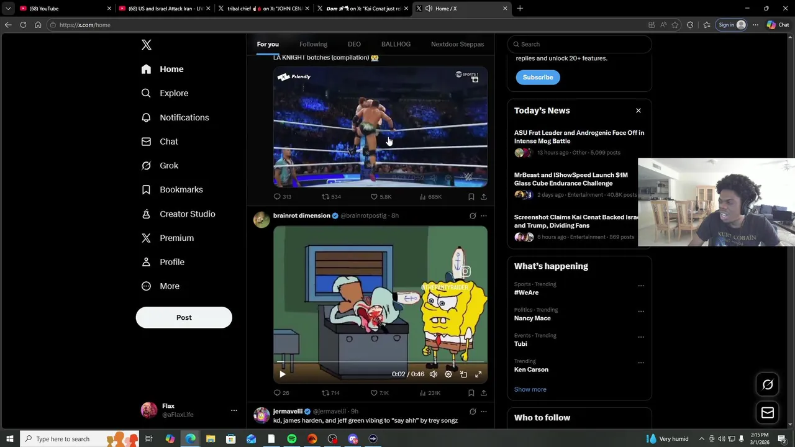Refresh the browser page
This screenshot has height=447, width=795.
[23, 25]
